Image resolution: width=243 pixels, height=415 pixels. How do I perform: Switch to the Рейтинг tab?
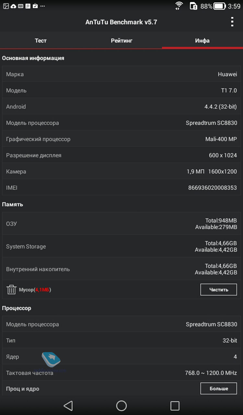[x=121, y=41]
